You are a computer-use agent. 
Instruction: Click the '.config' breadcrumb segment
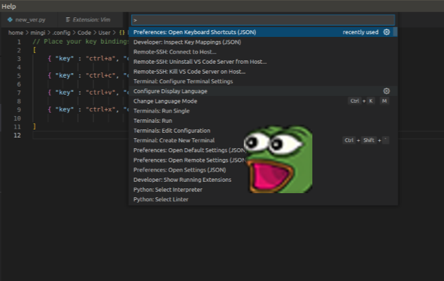click(x=61, y=33)
